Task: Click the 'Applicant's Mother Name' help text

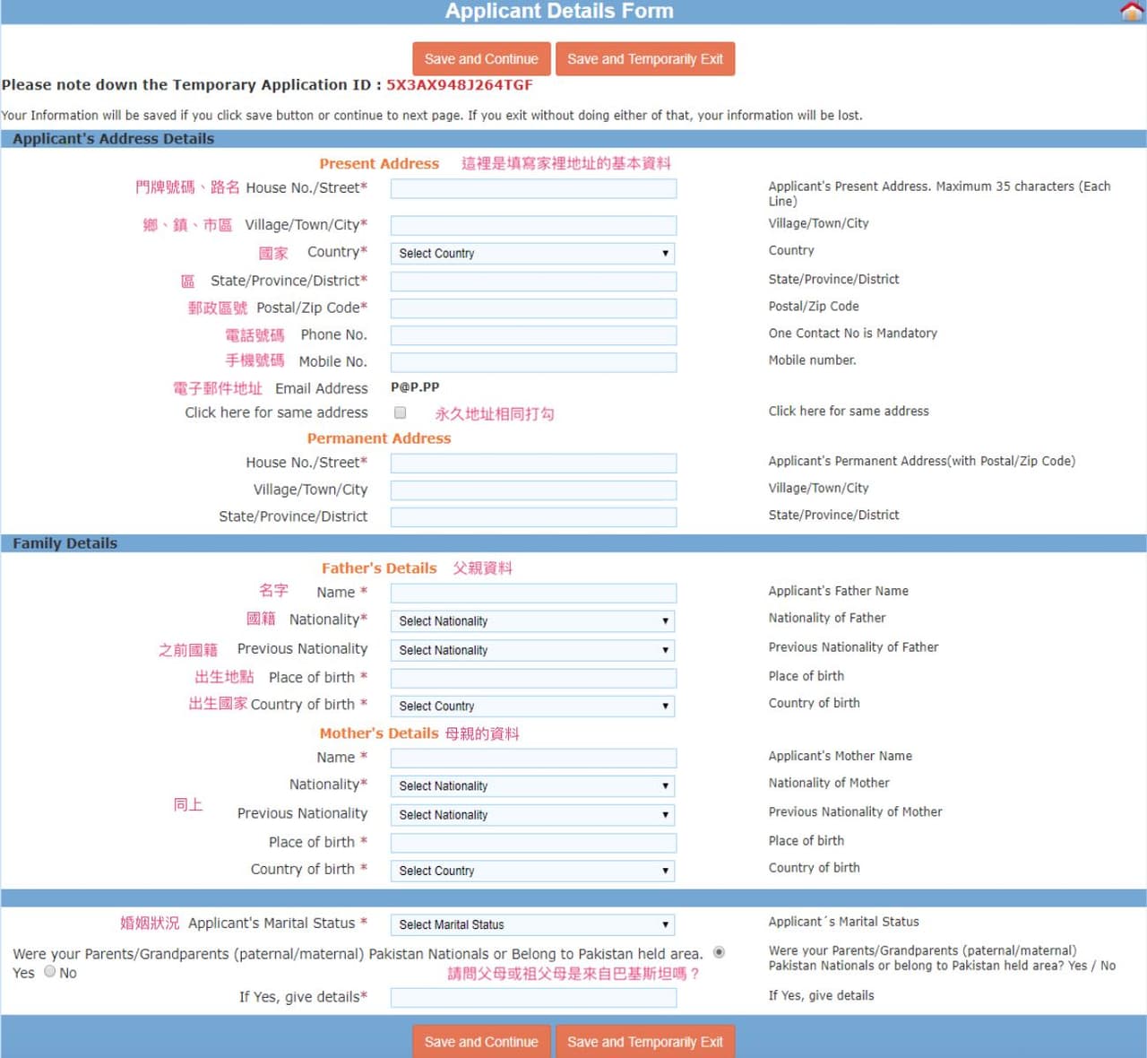Action: coord(841,756)
